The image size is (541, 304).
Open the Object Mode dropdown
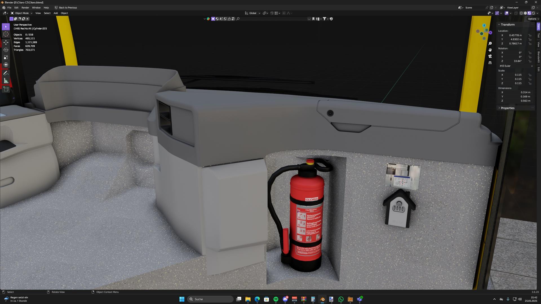(x=22, y=13)
